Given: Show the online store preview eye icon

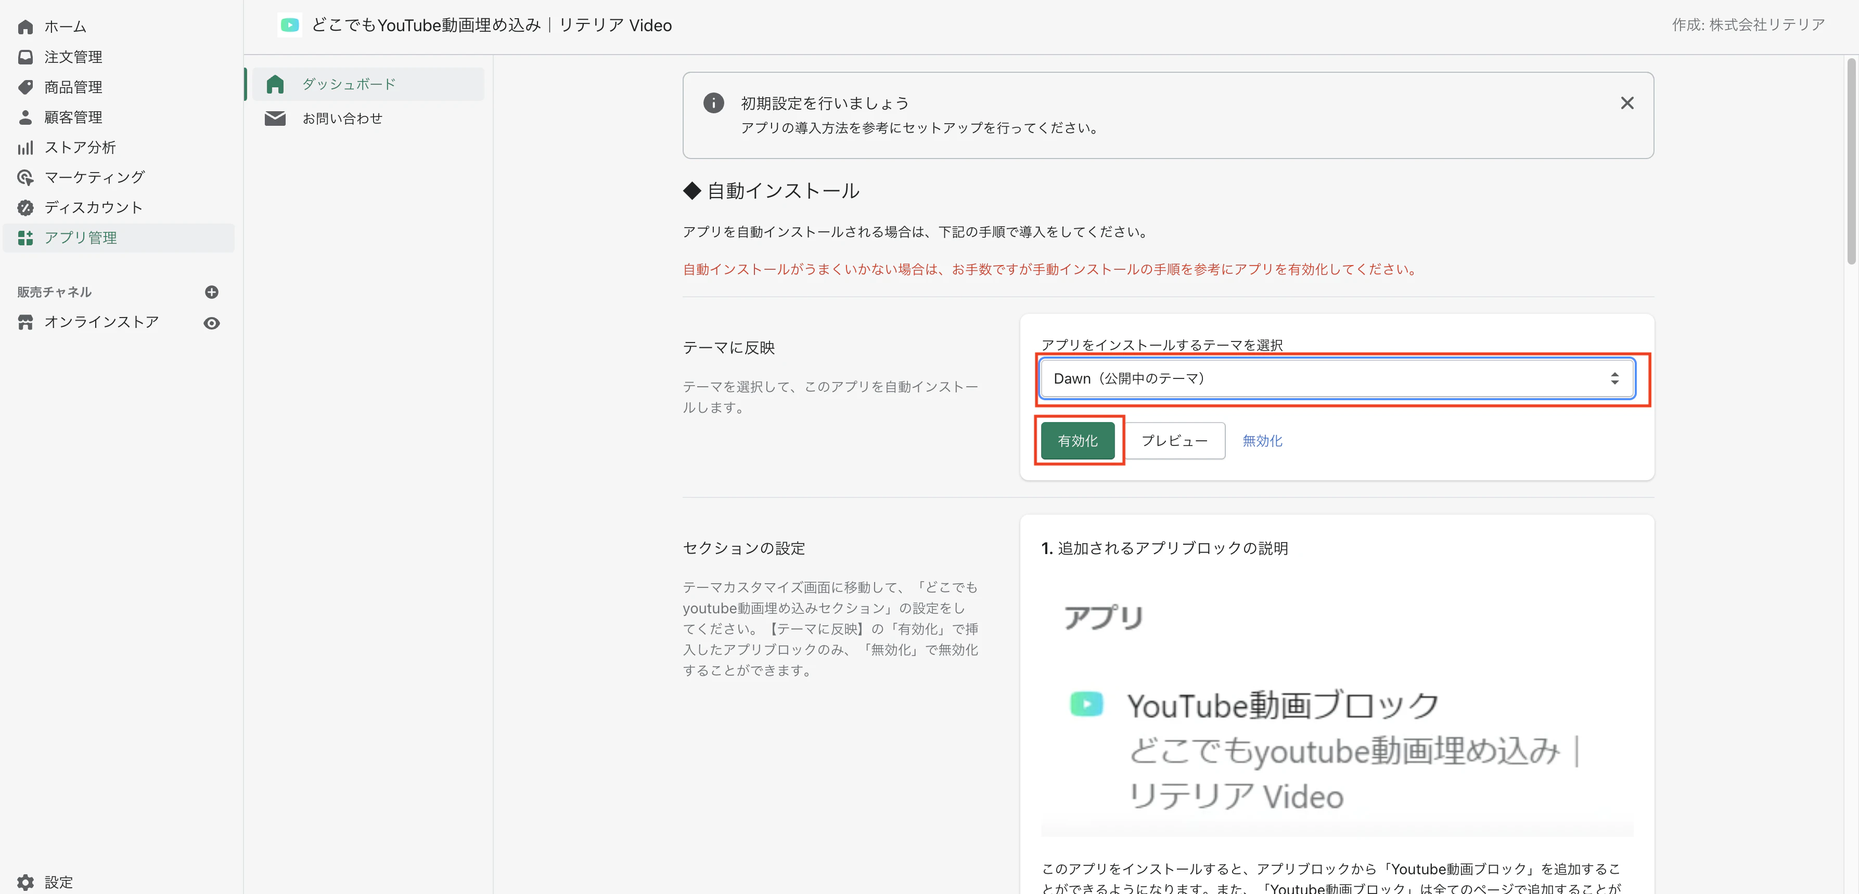Looking at the screenshot, I should 211,322.
